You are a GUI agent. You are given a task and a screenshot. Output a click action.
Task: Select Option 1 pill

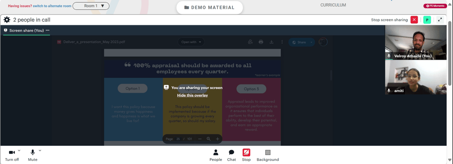(x=133, y=89)
